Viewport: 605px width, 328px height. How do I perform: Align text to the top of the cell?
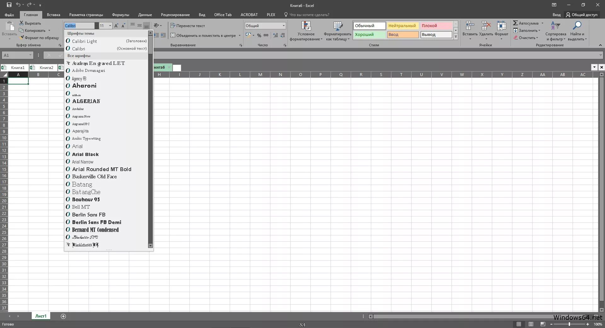coord(133,25)
